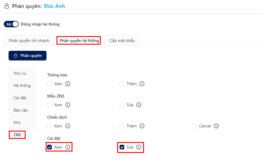Select the Kho side category

point(22,122)
